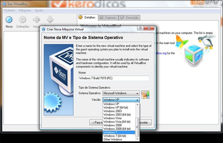Minimize the Sun VirtualBox window
This screenshot has width=223, height=143.
point(201,3)
